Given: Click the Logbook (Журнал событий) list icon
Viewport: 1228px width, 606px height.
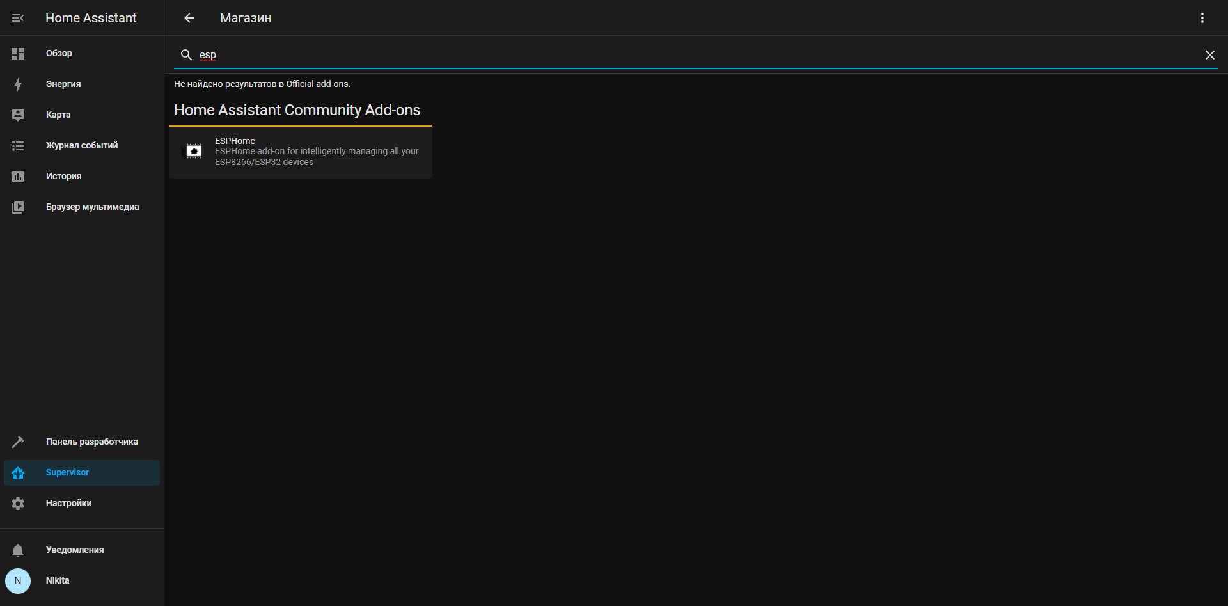Looking at the screenshot, I should tap(18, 146).
